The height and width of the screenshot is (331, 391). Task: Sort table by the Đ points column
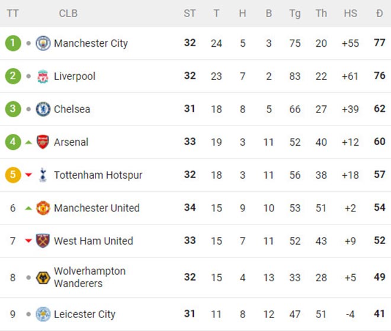pyautogui.click(x=379, y=13)
